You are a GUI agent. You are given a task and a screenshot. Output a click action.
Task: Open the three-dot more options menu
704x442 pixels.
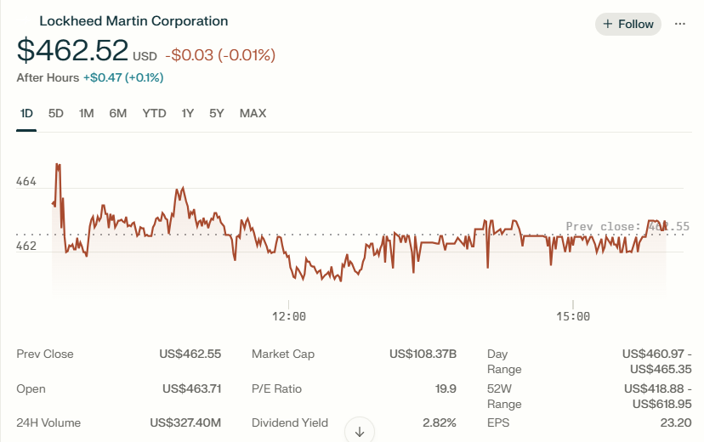coord(679,25)
